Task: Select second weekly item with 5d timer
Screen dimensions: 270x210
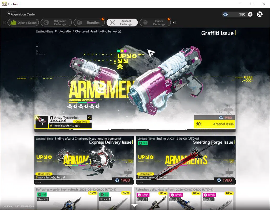Action: (x=115, y=201)
